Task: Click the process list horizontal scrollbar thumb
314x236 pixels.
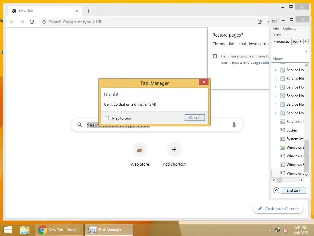Action: pos(279,180)
